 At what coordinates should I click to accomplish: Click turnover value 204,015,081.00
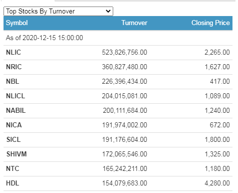125,96
